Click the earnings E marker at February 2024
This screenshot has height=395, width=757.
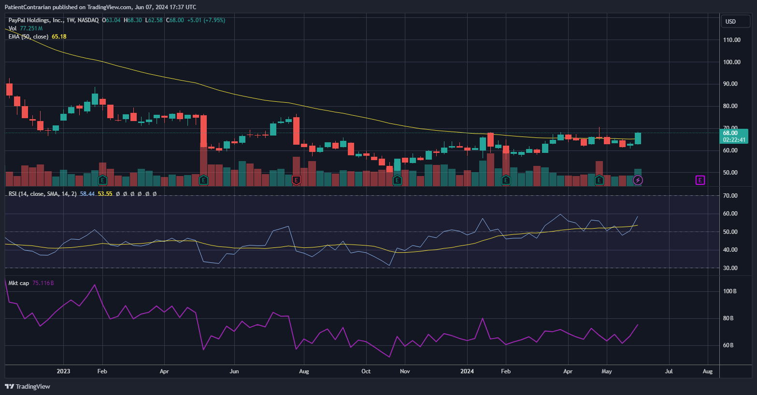tap(506, 180)
